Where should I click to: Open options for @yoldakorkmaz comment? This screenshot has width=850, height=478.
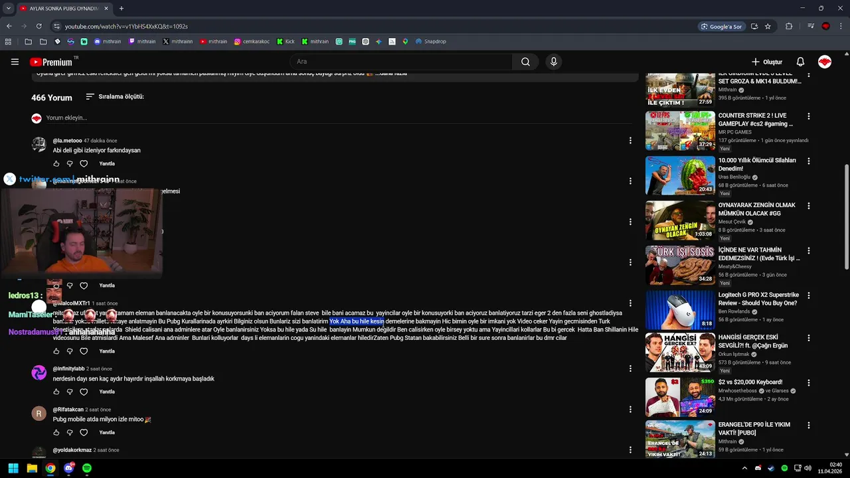click(x=630, y=450)
